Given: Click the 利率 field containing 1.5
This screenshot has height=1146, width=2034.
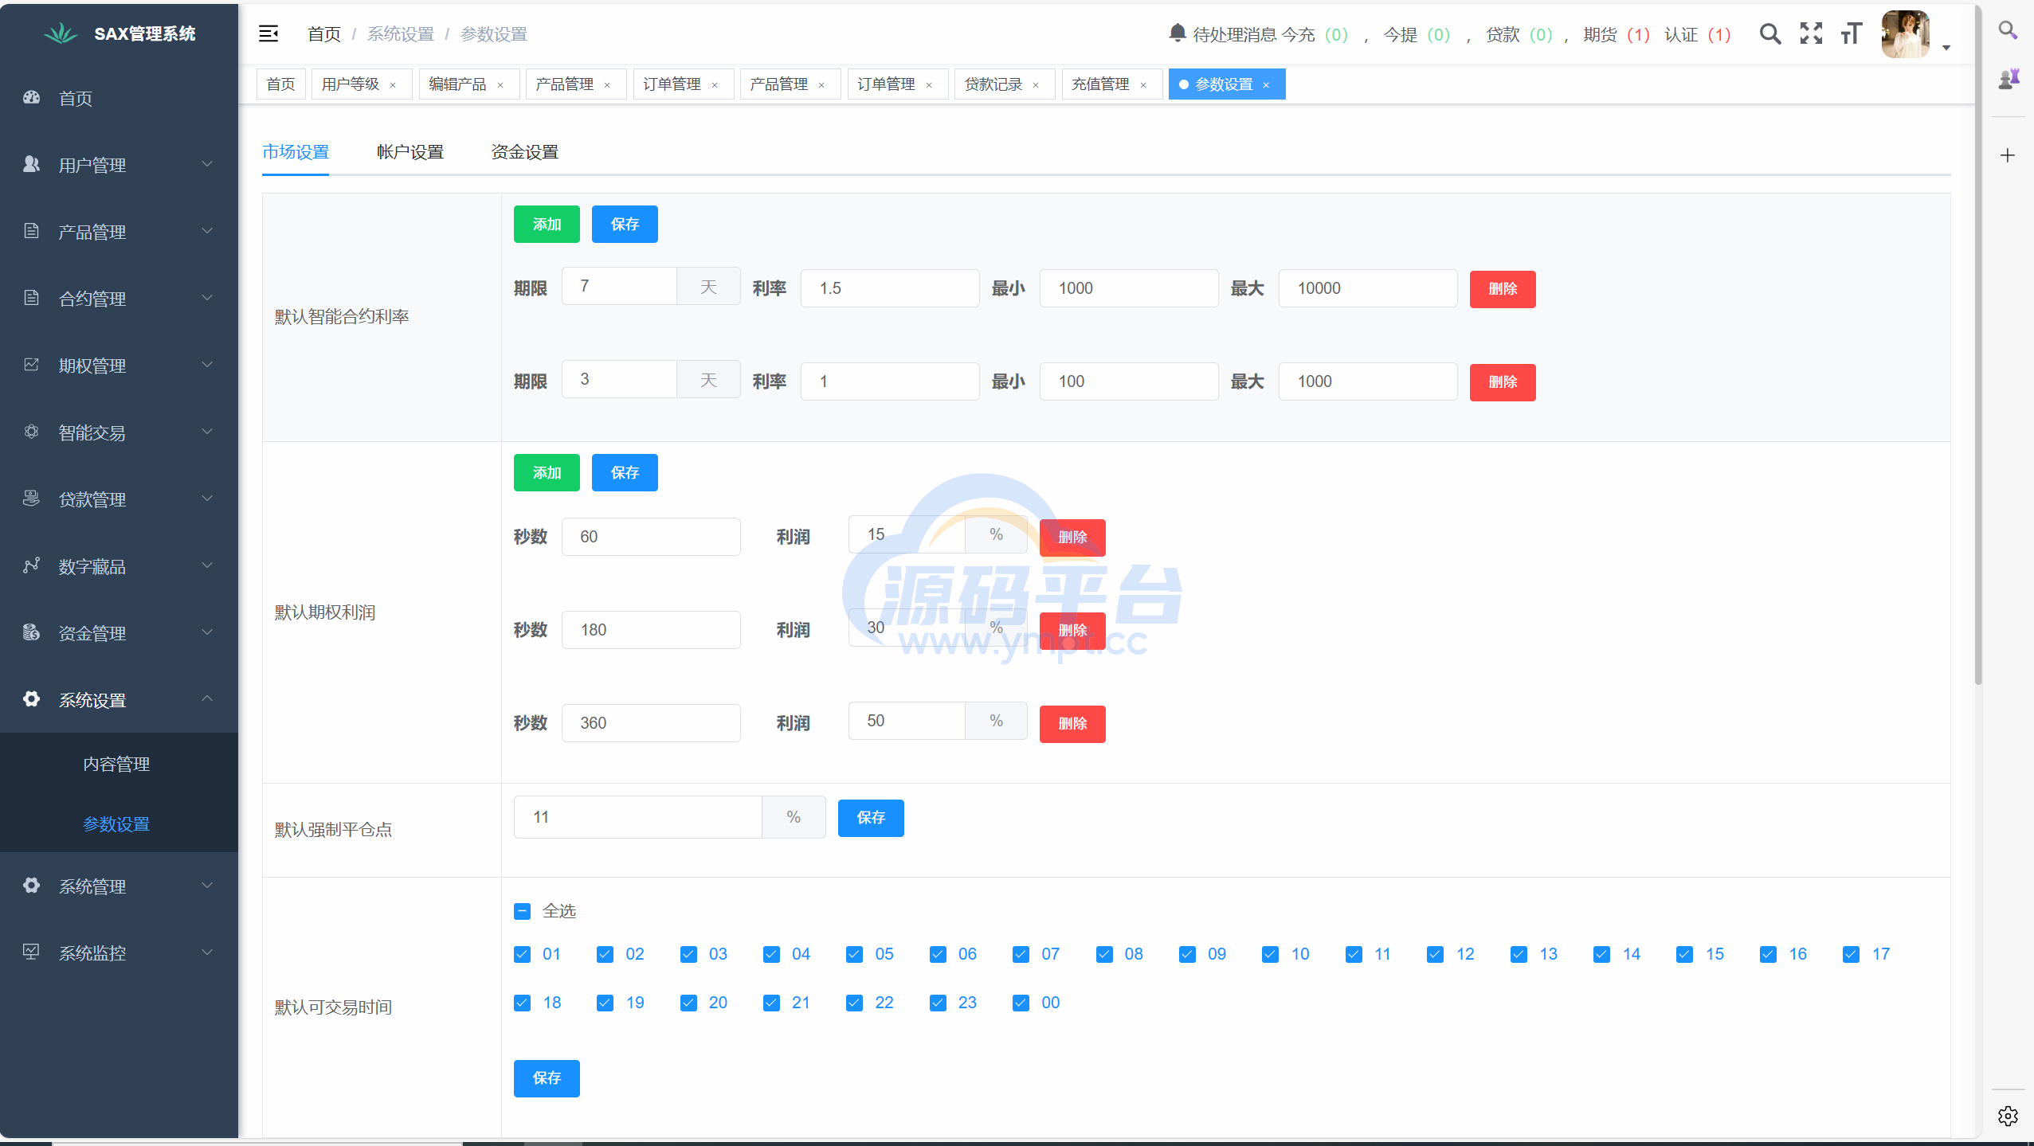Looking at the screenshot, I should click(x=890, y=288).
